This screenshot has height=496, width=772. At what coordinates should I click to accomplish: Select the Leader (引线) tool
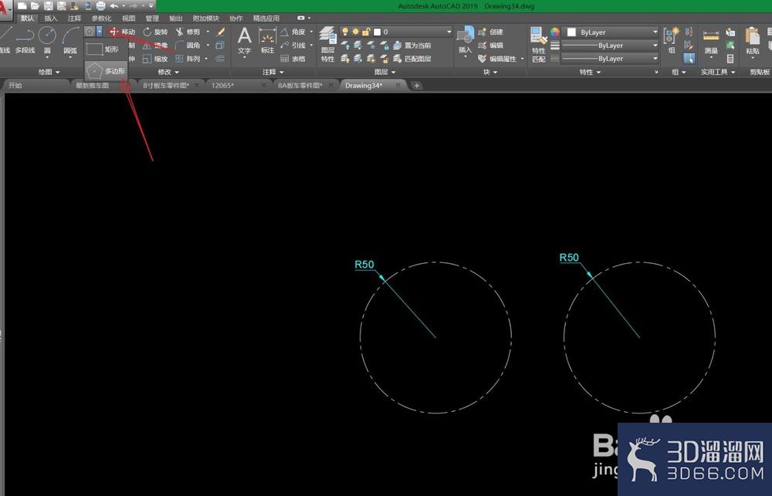[x=293, y=45]
